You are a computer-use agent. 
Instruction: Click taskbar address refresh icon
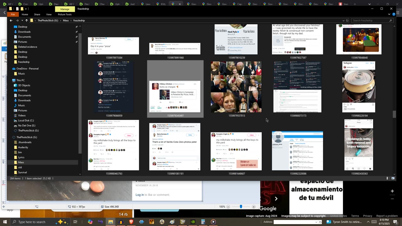coord(320,222)
